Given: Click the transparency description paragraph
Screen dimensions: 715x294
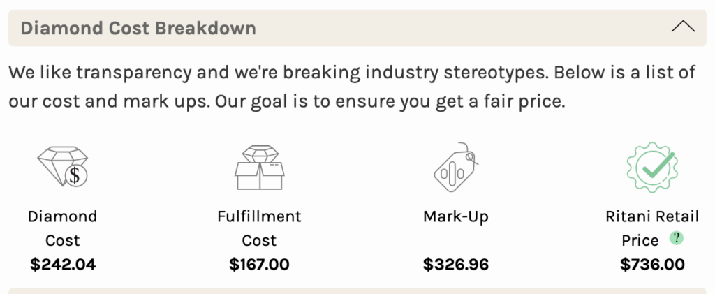Looking at the screenshot, I should (x=352, y=87).
